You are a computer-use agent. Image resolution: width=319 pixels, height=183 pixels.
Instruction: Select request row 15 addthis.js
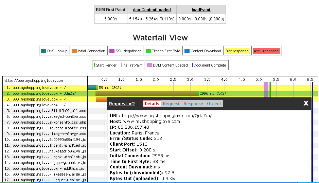45,168
